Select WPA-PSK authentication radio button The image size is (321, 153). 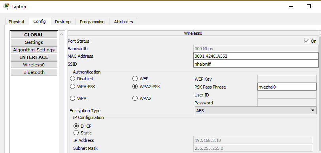72,87
